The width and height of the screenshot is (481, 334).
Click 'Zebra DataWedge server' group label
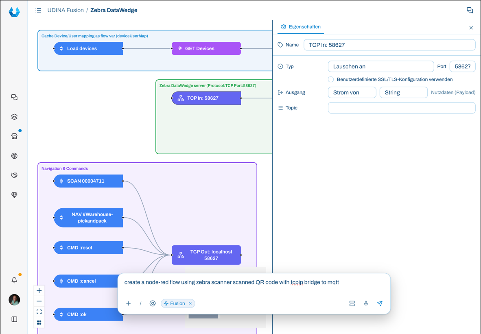208,85
